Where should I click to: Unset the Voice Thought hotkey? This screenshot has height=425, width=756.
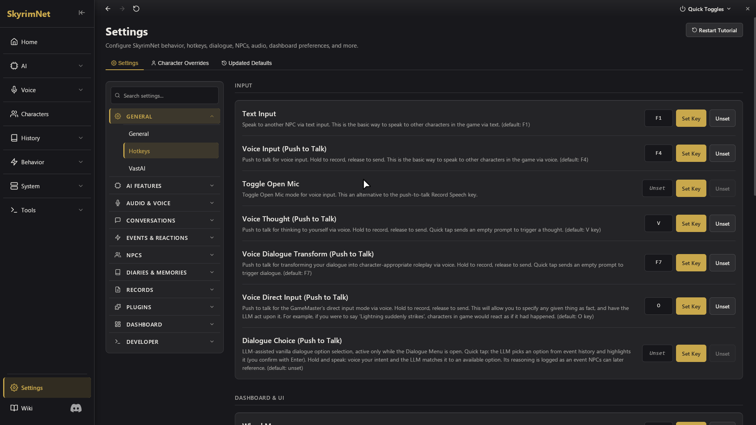pos(722,223)
